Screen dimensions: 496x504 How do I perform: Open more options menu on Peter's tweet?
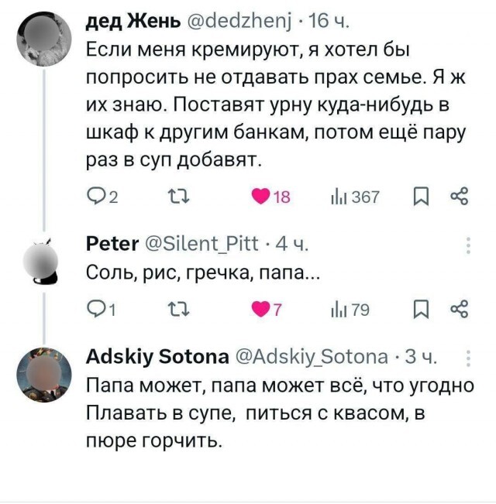[x=467, y=245]
